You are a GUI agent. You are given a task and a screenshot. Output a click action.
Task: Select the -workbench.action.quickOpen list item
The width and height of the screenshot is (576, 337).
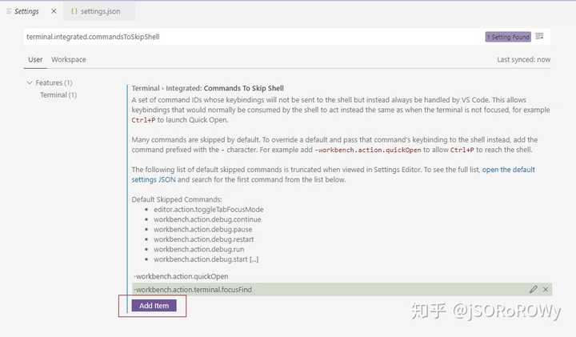tap(181, 276)
